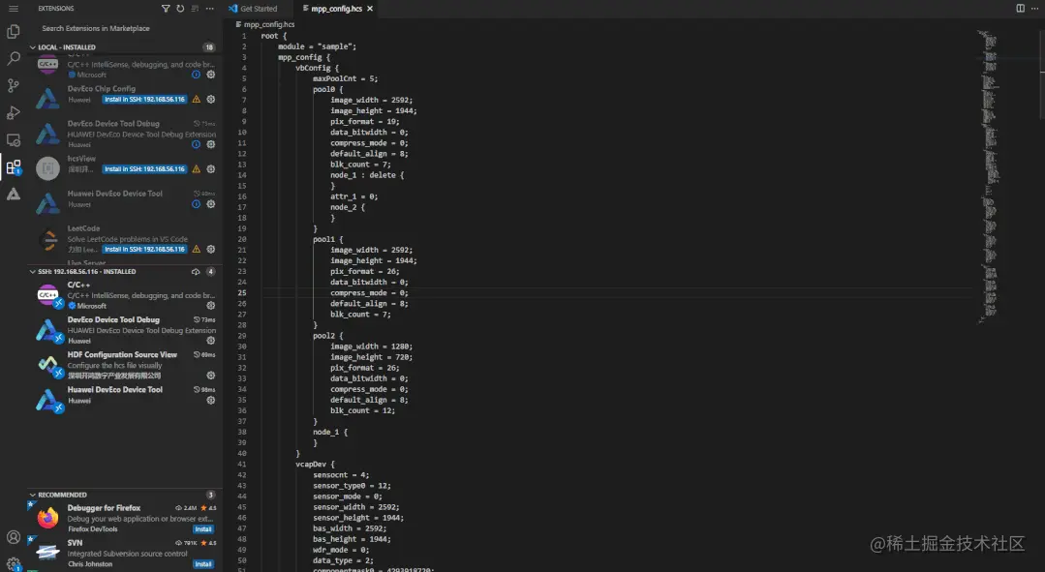Screen dimensions: 1045x572
Task: Open manage gear for hcsView extension
Action: coord(210,169)
